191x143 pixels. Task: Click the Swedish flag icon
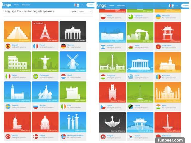pyautogui.click(x=8, y=106)
